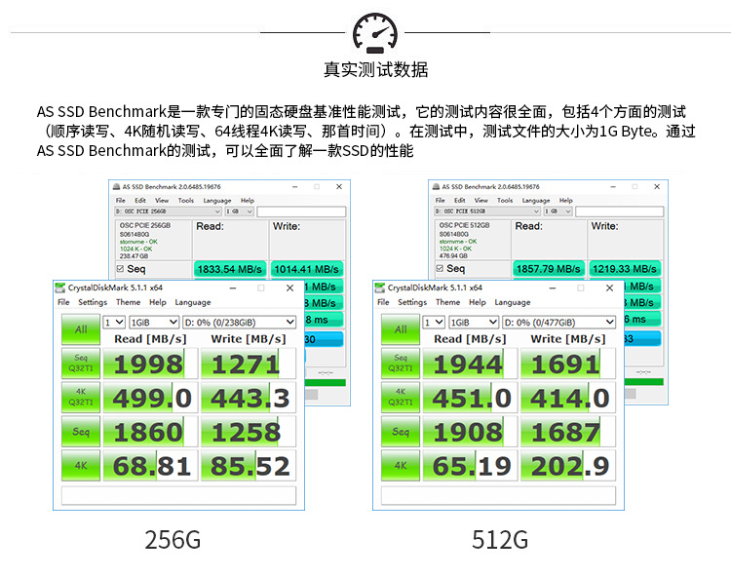This screenshot has height=577, width=731.
Task: Open the D: 0% (0/238GiB) drive dropdown
Action: click(239, 322)
